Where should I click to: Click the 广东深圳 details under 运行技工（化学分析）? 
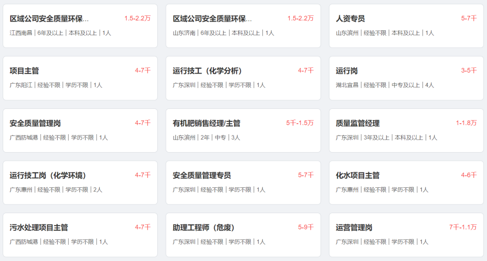219,85
